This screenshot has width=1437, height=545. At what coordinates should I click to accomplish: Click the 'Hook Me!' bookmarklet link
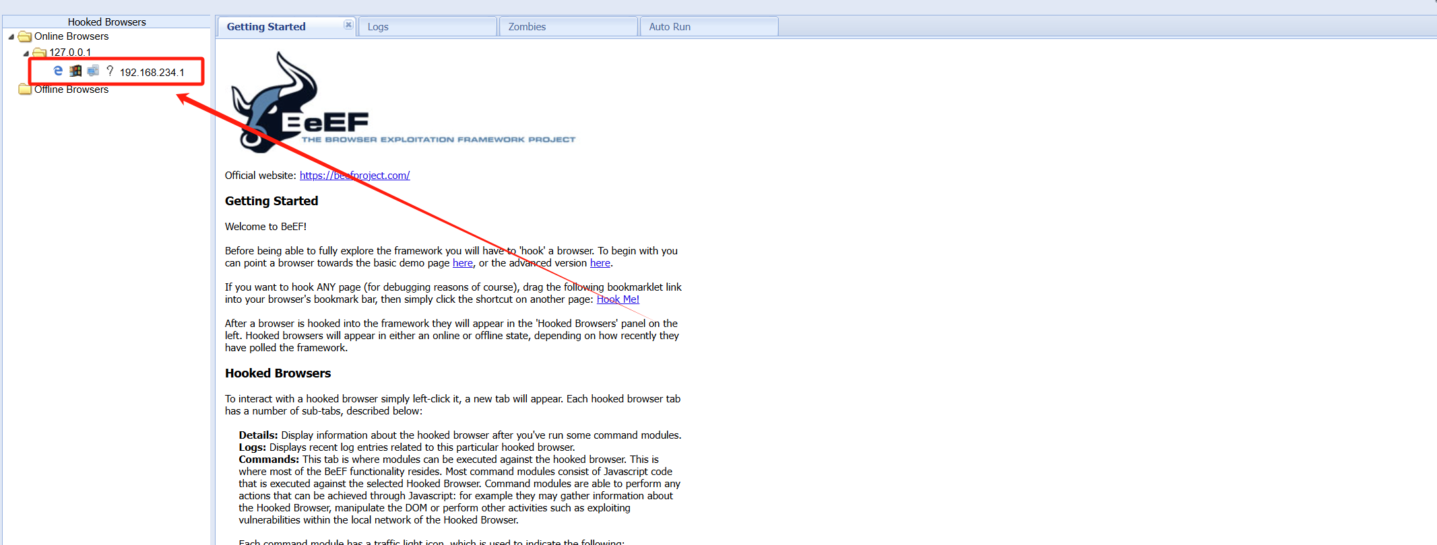tap(618, 299)
